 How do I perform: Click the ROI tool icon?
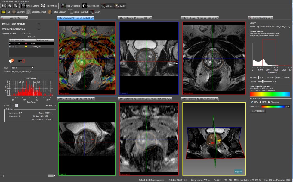pos(4,12)
